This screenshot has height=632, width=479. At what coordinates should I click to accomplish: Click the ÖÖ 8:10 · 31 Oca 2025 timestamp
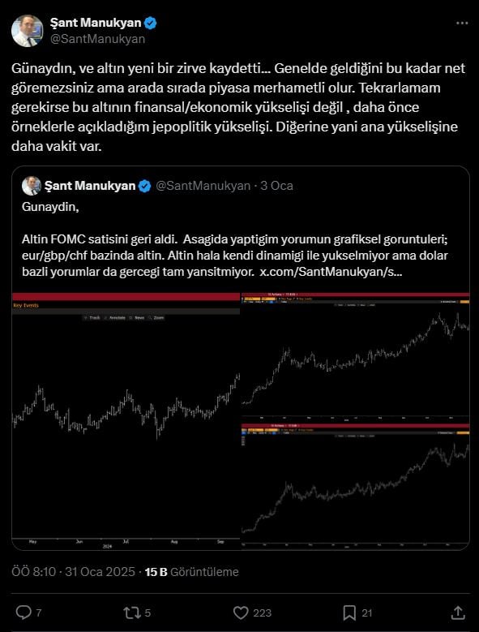tap(73, 572)
